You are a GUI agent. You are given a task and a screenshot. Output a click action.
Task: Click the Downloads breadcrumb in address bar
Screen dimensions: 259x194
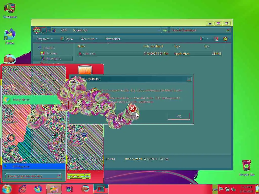80,30
